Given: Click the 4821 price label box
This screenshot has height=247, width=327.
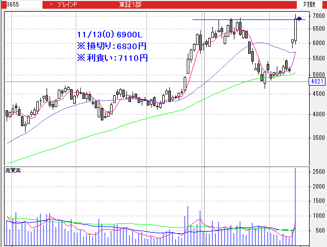Looking at the screenshot, I should pyautogui.click(x=317, y=81).
